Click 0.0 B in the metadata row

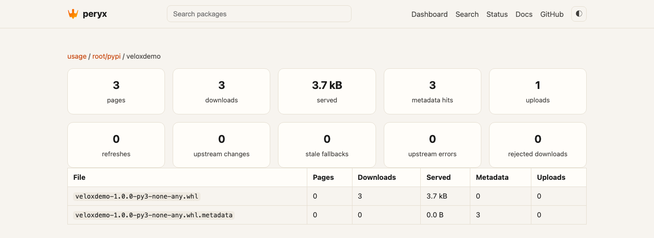pos(435,215)
